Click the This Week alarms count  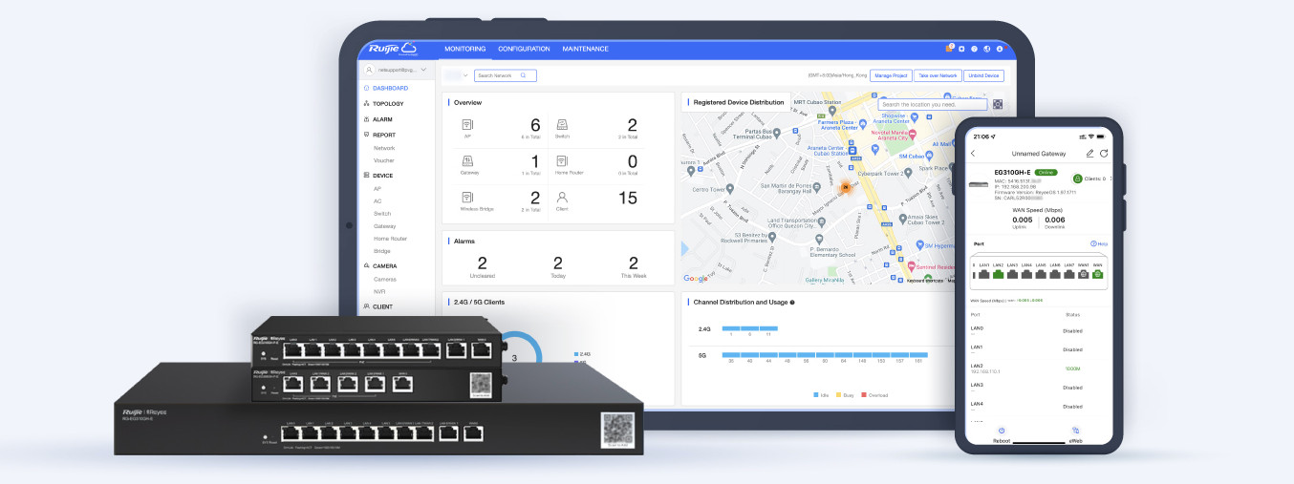click(633, 263)
